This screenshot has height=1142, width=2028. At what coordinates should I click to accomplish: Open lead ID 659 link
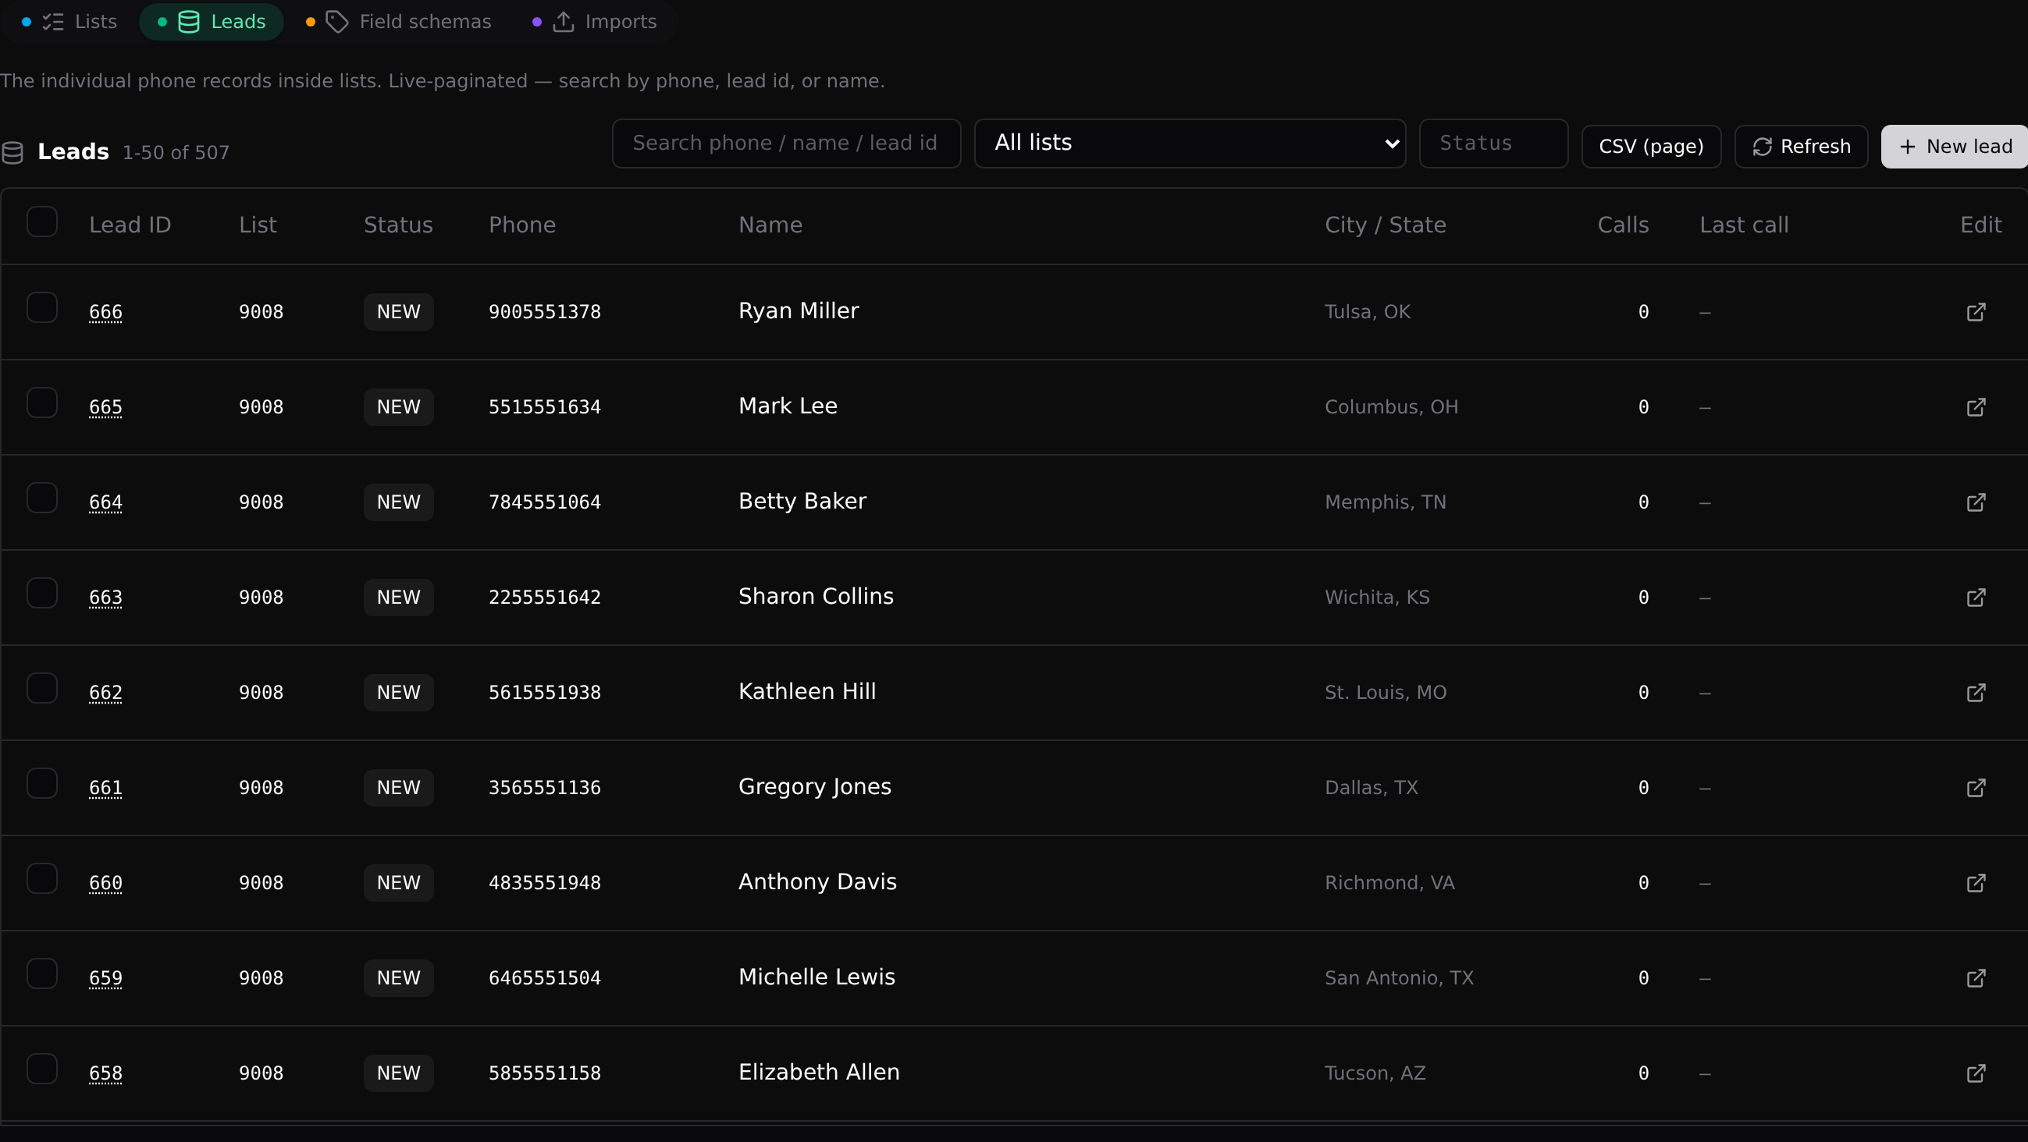[x=105, y=978]
